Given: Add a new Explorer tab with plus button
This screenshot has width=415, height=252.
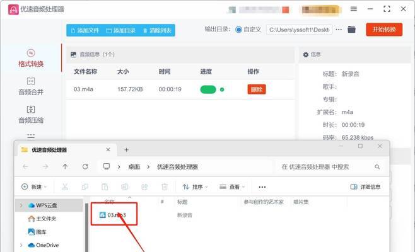Looking at the screenshot, I should (126, 150).
